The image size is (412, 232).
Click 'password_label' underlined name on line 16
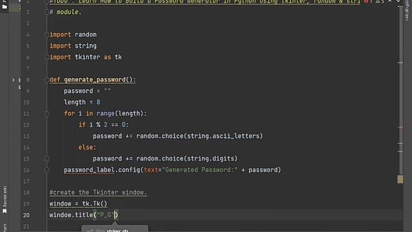click(x=89, y=170)
